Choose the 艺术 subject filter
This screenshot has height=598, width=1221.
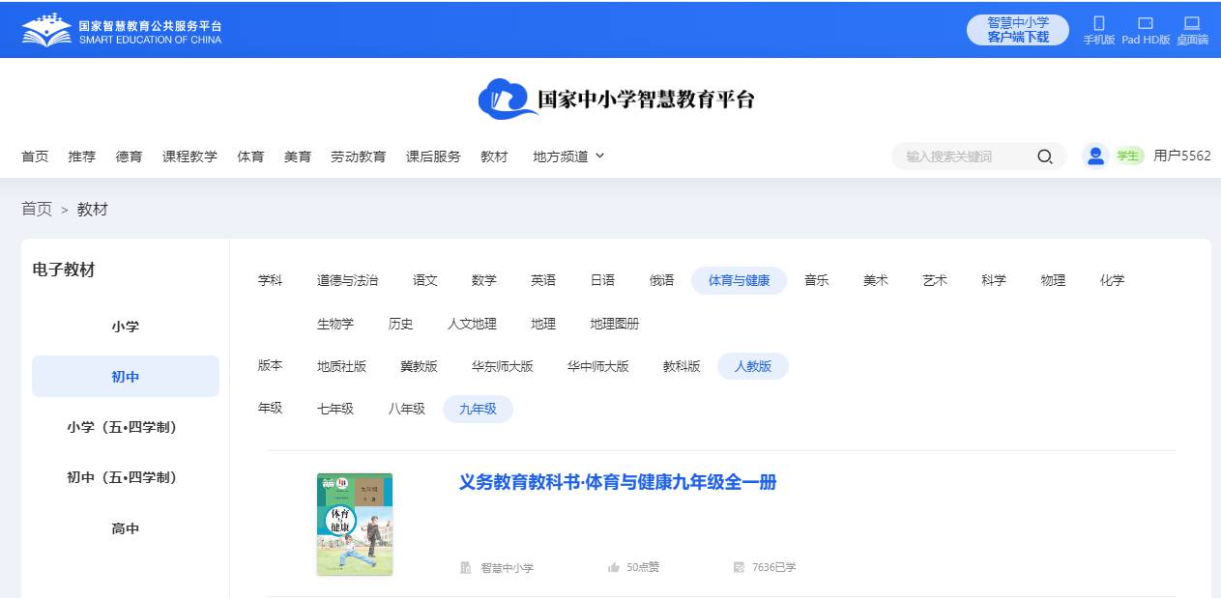(935, 280)
